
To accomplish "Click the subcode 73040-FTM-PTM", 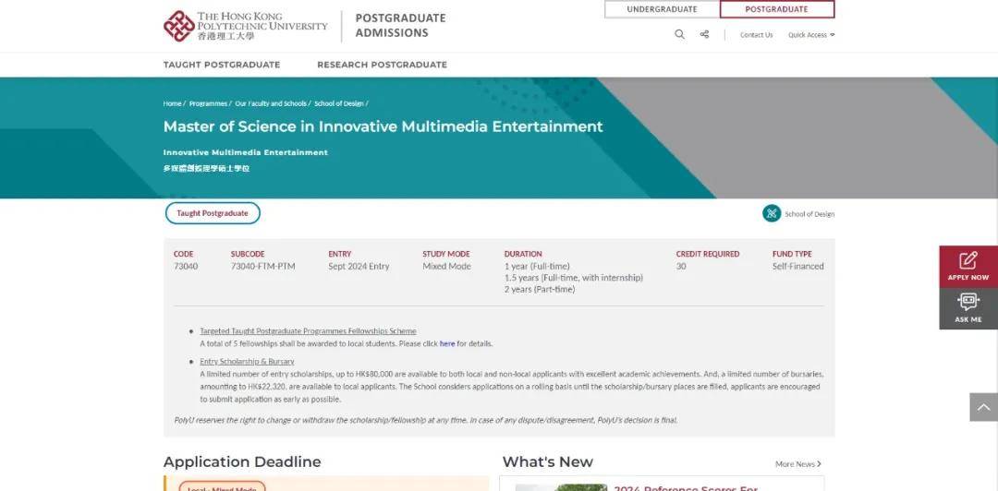I will point(262,267).
